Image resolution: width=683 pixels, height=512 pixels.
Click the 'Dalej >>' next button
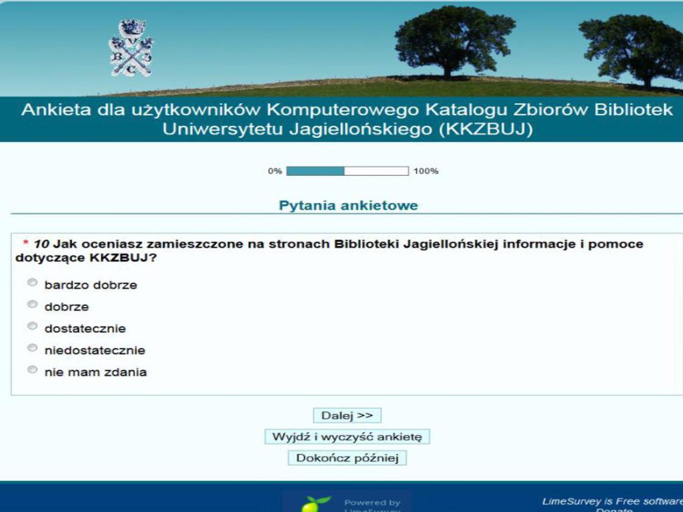(x=347, y=415)
